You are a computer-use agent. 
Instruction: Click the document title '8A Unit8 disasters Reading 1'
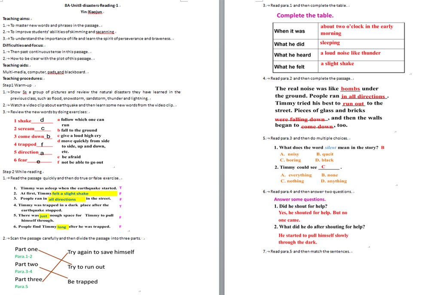pos(92,6)
